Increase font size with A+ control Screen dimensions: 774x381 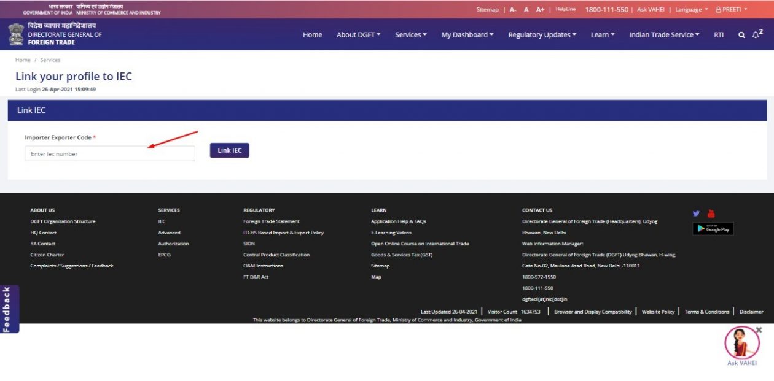coord(539,9)
